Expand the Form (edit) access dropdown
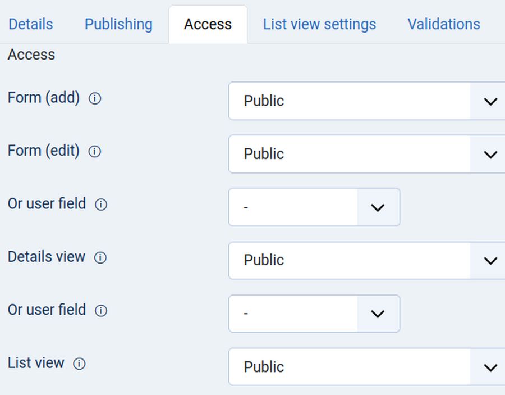Image resolution: width=505 pixels, height=395 pixels. [366, 154]
